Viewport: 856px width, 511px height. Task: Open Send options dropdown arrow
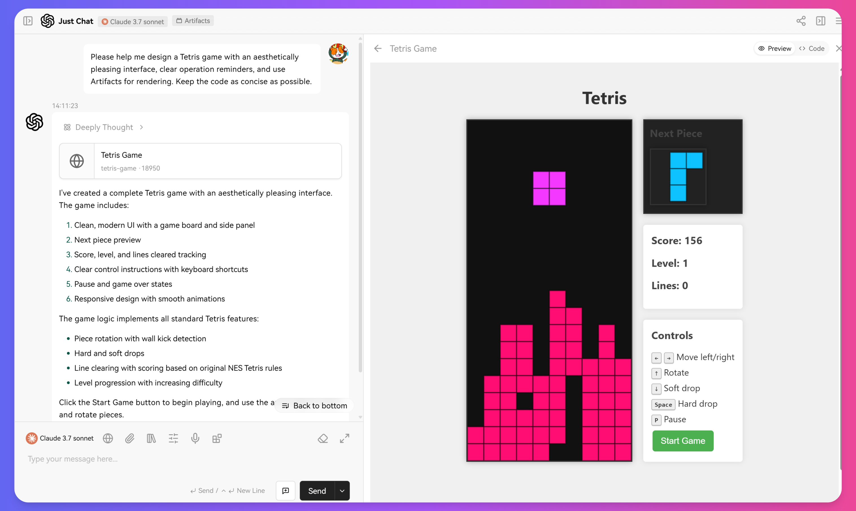(342, 491)
